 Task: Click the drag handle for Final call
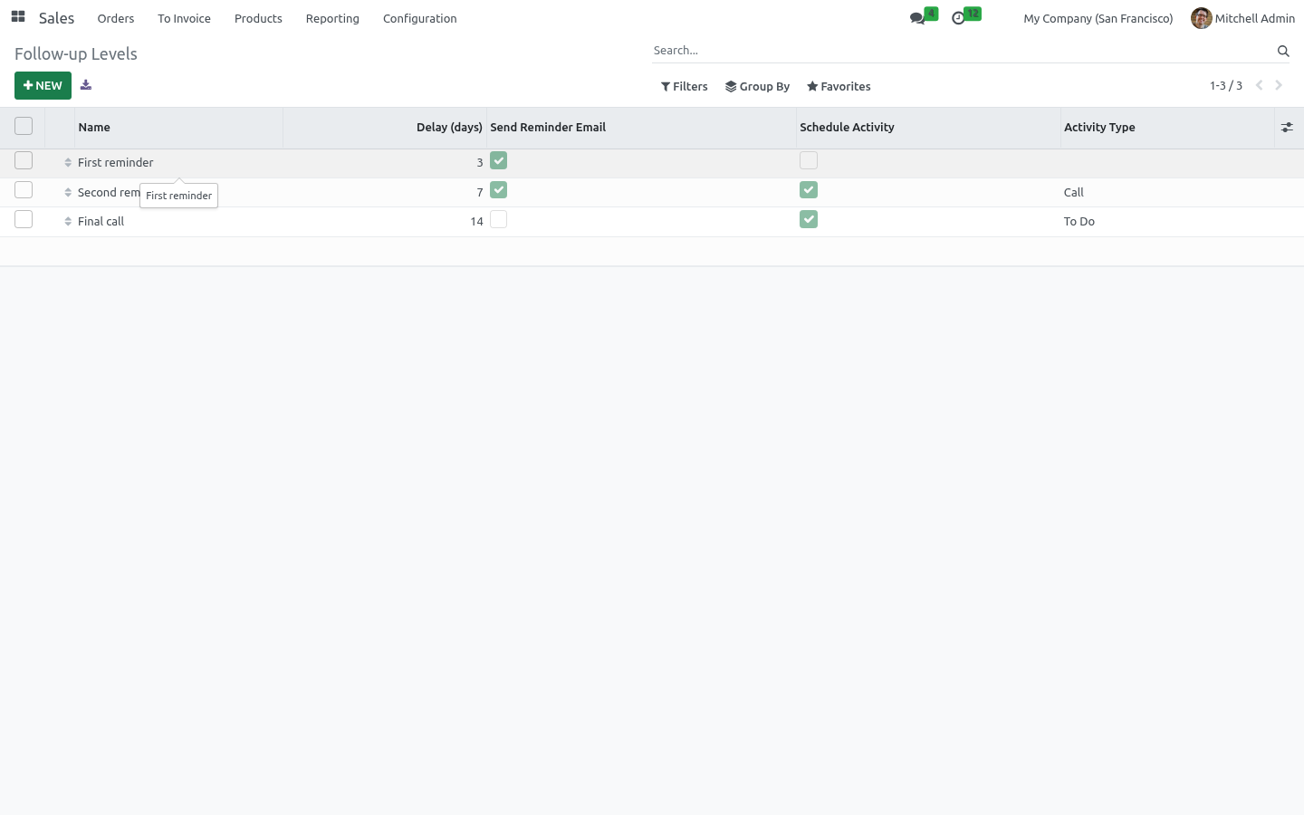tap(68, 222)
